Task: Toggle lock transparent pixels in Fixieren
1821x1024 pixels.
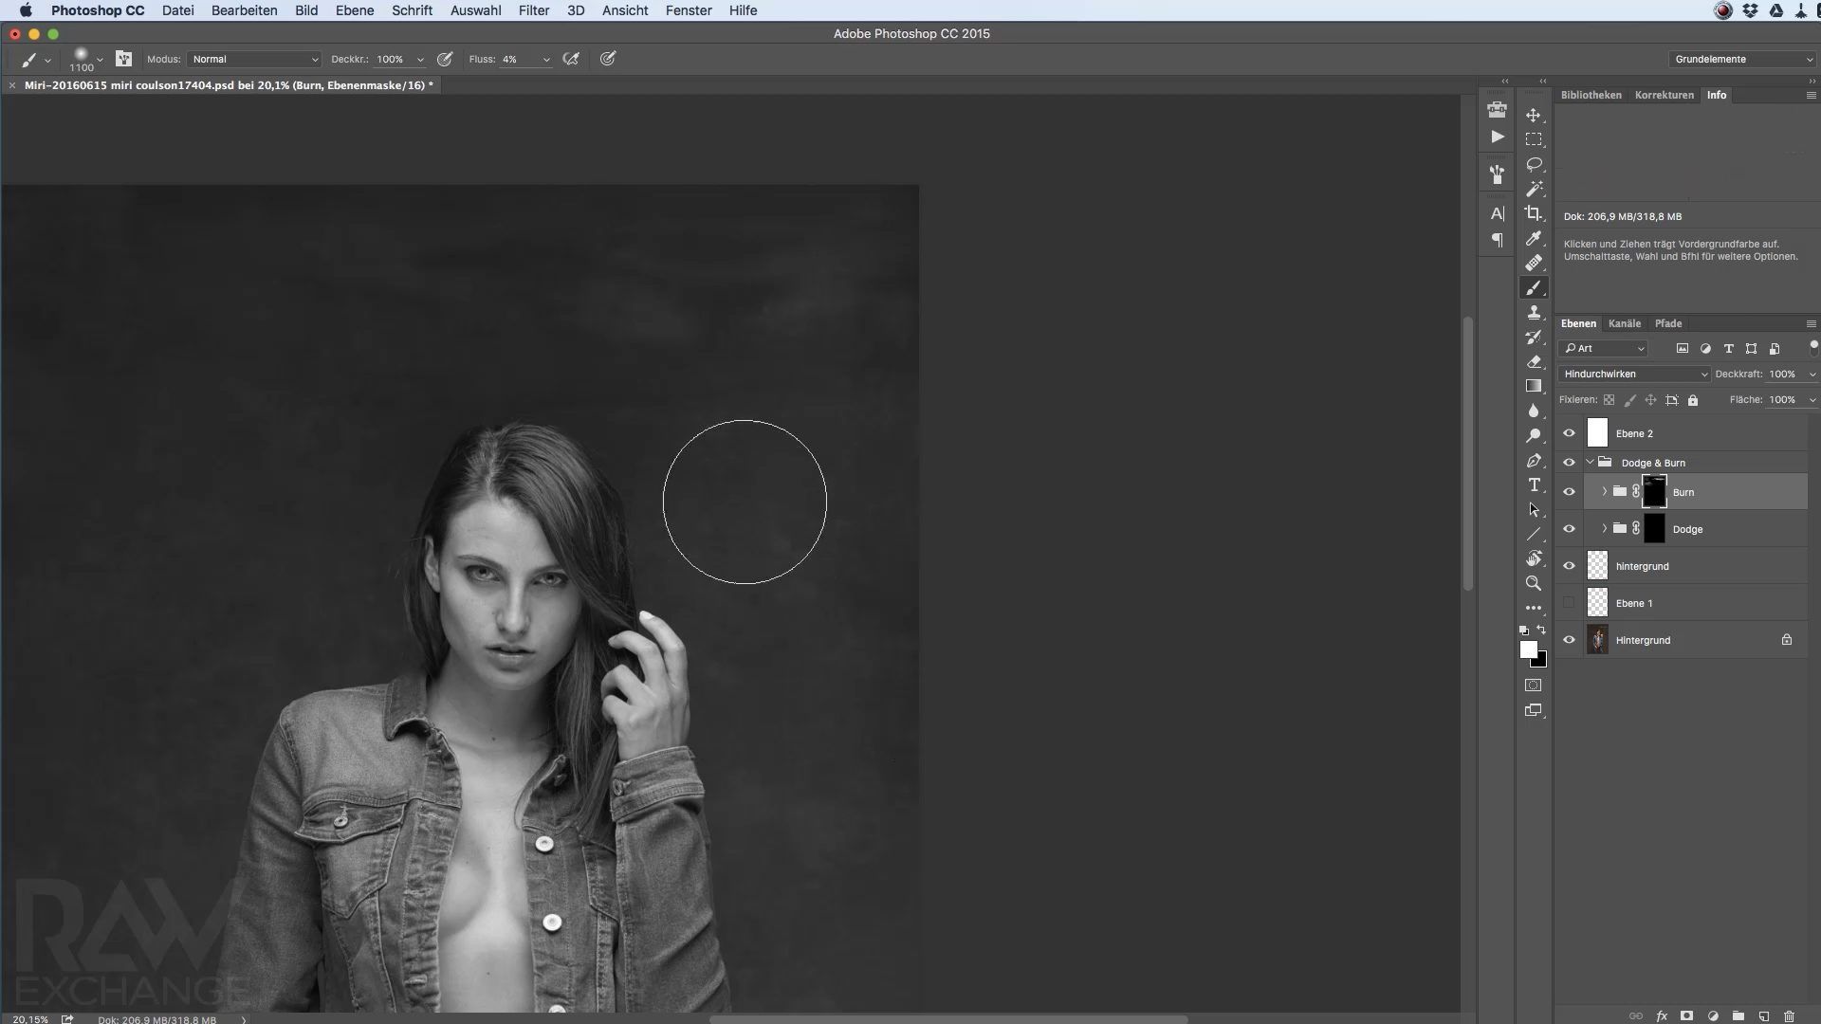Action: (1609, 400)
